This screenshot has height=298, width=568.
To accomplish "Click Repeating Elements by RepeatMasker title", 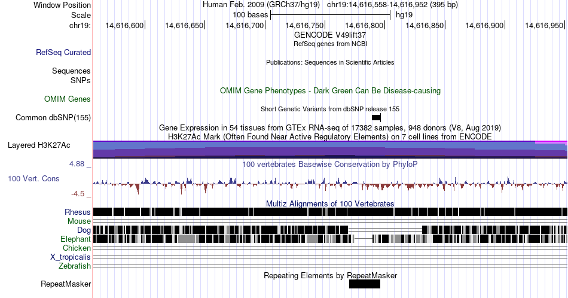I will (x=330, y=275).
